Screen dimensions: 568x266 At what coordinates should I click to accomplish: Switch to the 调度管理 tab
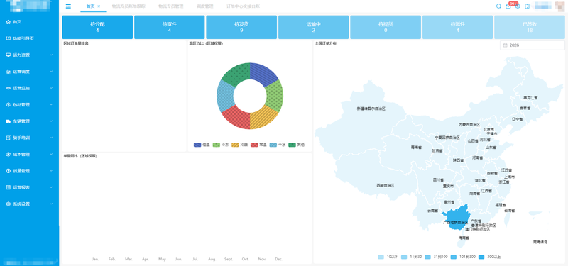[x=204, y=6]
